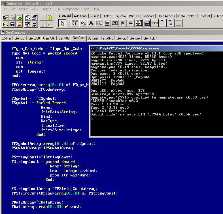This screenshot has height=214, width=223.
Task: Open the Tools menu
Action: 86,9
